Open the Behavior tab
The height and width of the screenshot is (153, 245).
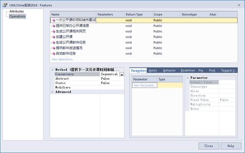169,71
